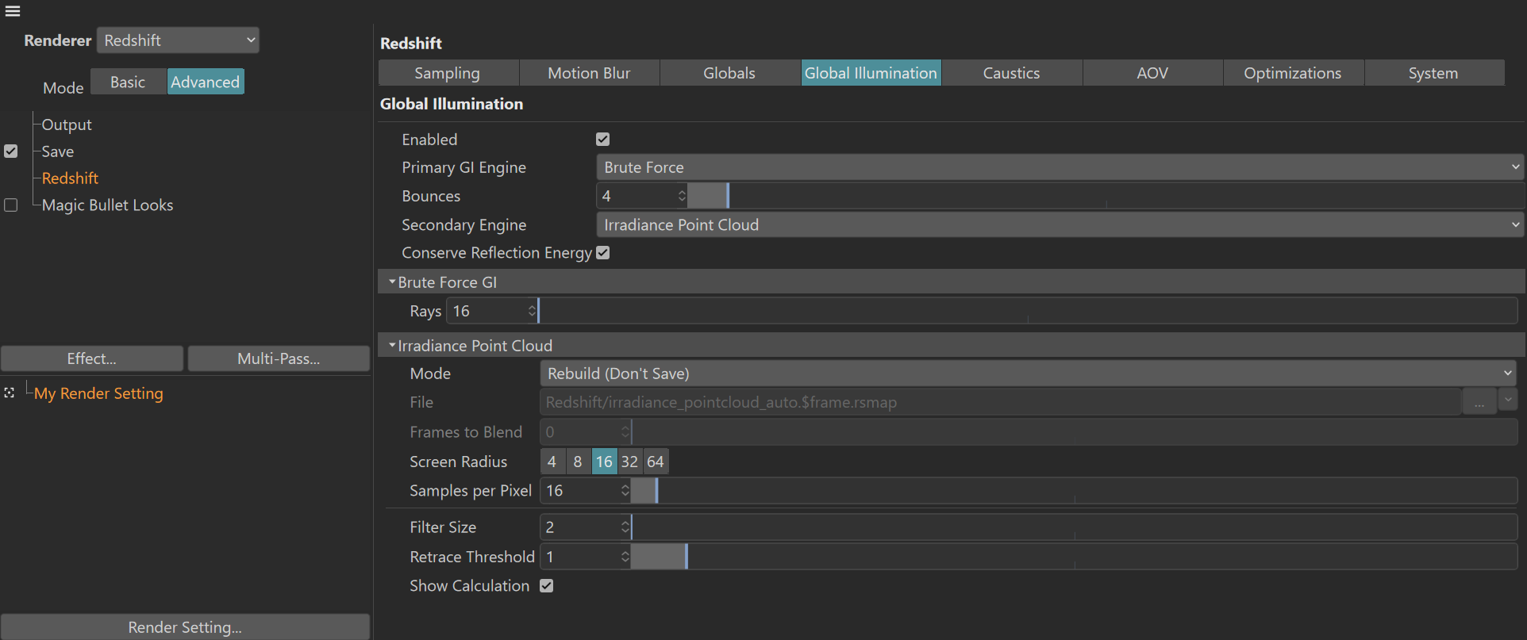
Task: Toggle the Show Calculation checkbox
Action: 547,586
